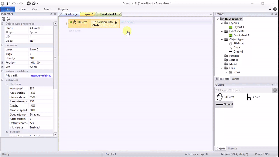Click the Opacity value 100
The width and height of the screenshot is (279, 157).
click(x=41, y=58)
